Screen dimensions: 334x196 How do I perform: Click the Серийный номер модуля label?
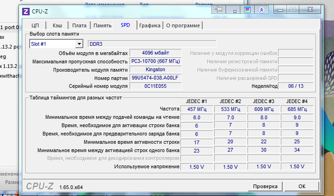click(x=98, y=86)
